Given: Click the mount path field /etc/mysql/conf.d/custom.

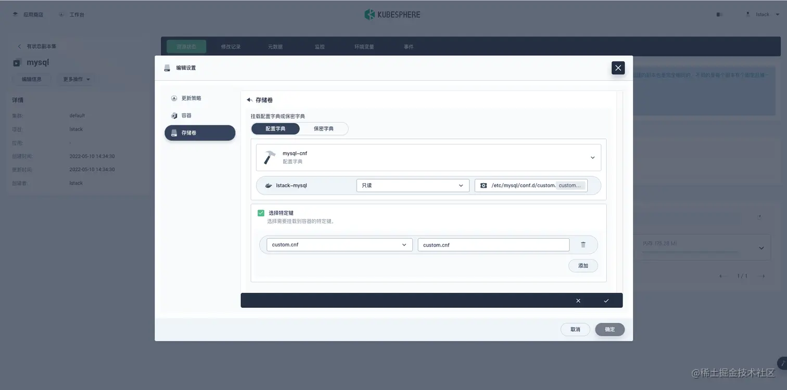Looking at the screenshot, I should click(x=531, y=186).
